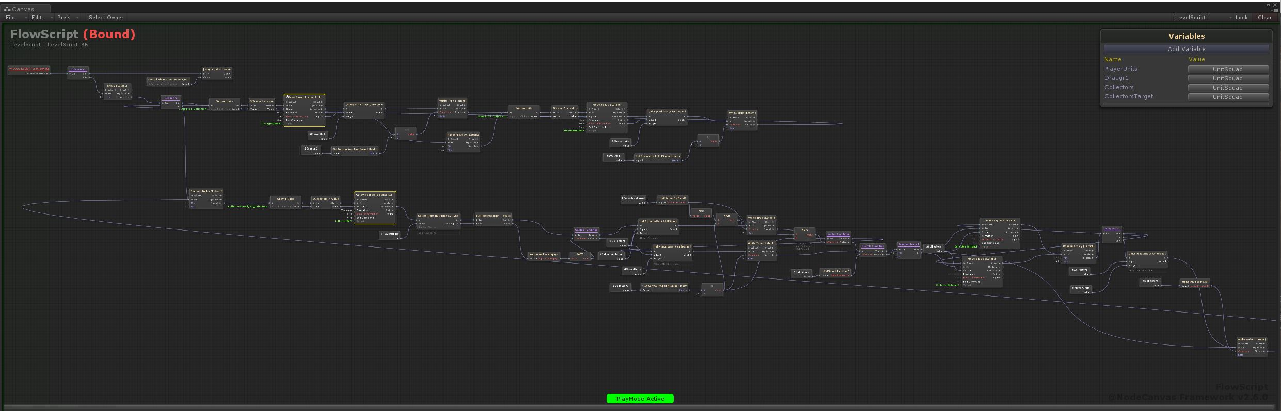Screen dimensions: 1281x411
Task: Click the CollectorsTarget variable name field
Action: pyautogui.click(x=1129, y=96)
